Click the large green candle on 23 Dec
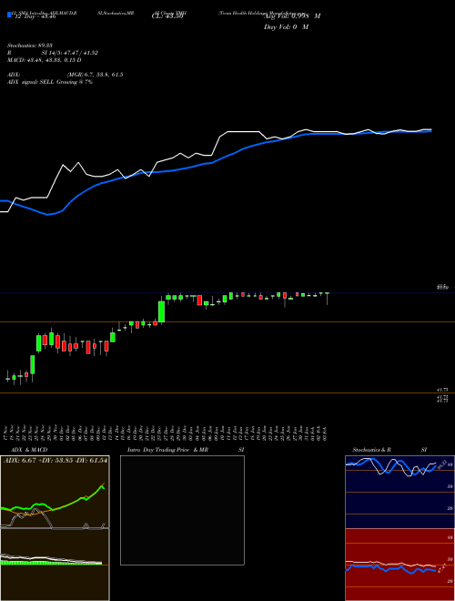Viewport: 455px width, 601px height. click(162, 311)
